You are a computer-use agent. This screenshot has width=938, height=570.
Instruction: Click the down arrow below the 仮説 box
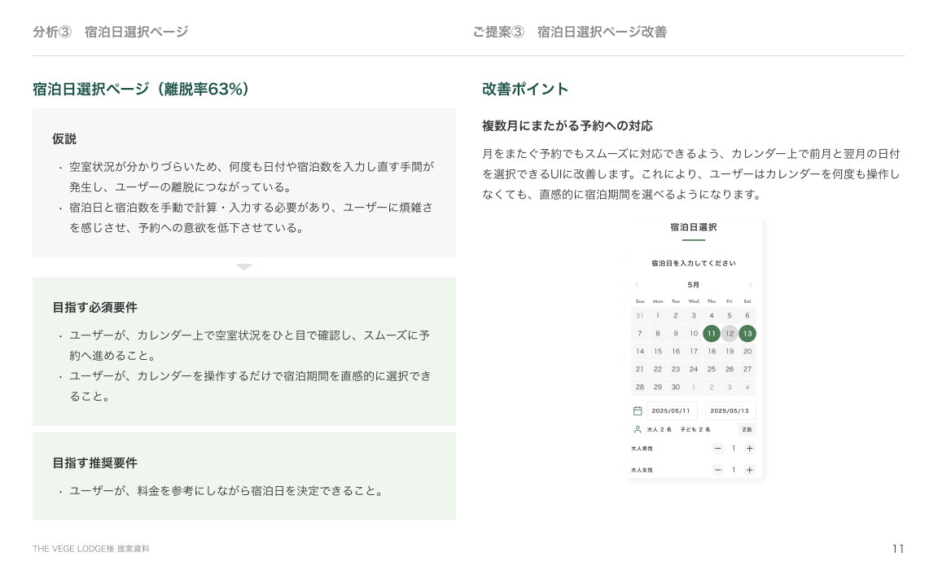[244, 266]
